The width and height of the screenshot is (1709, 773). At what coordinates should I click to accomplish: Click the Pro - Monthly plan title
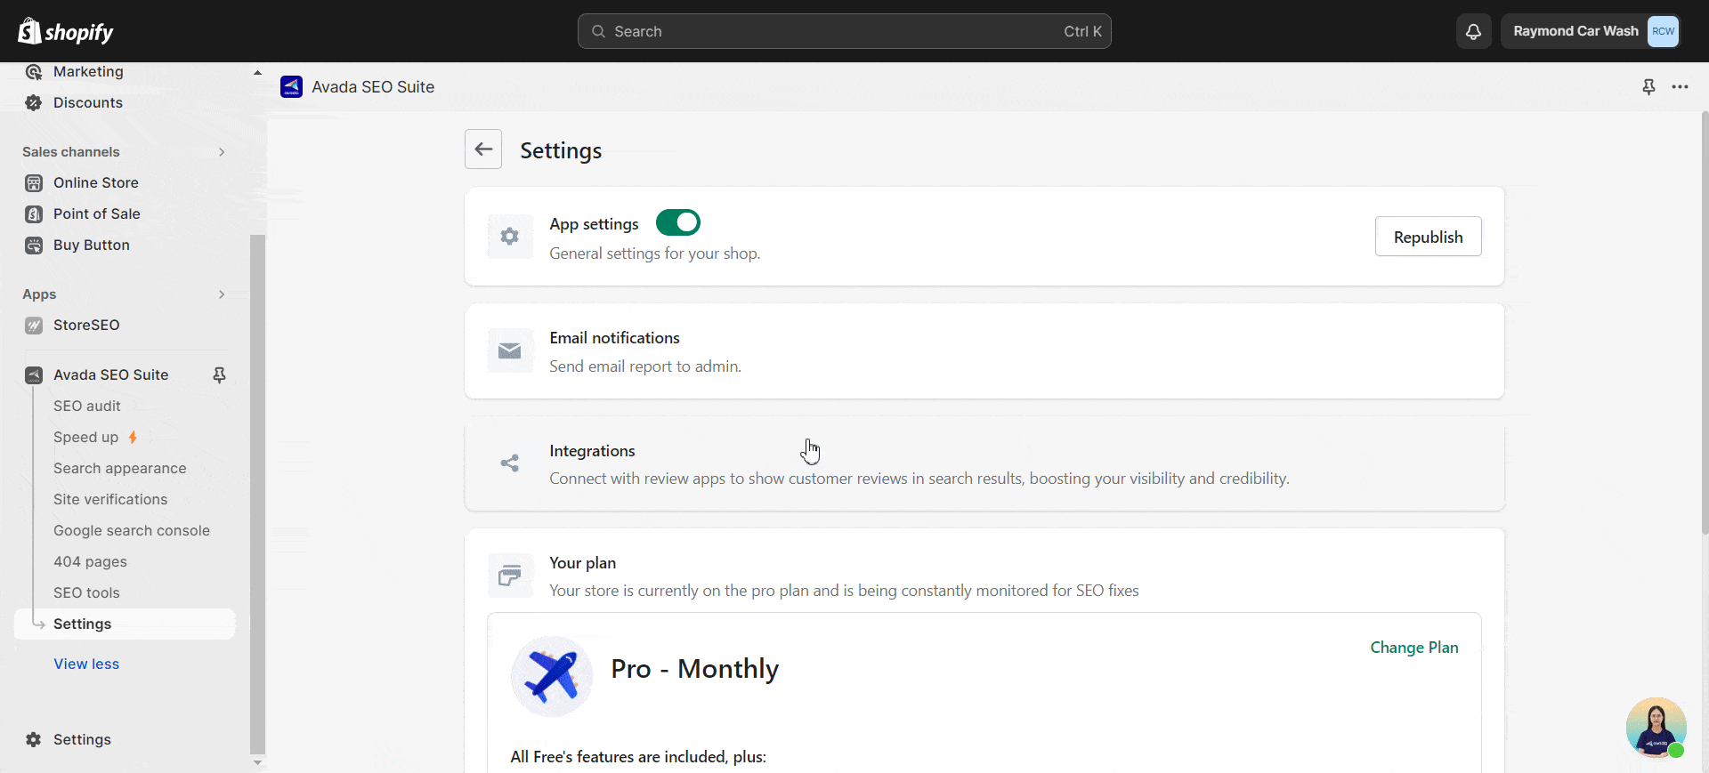pyautogui.click(x=694, y=669)
